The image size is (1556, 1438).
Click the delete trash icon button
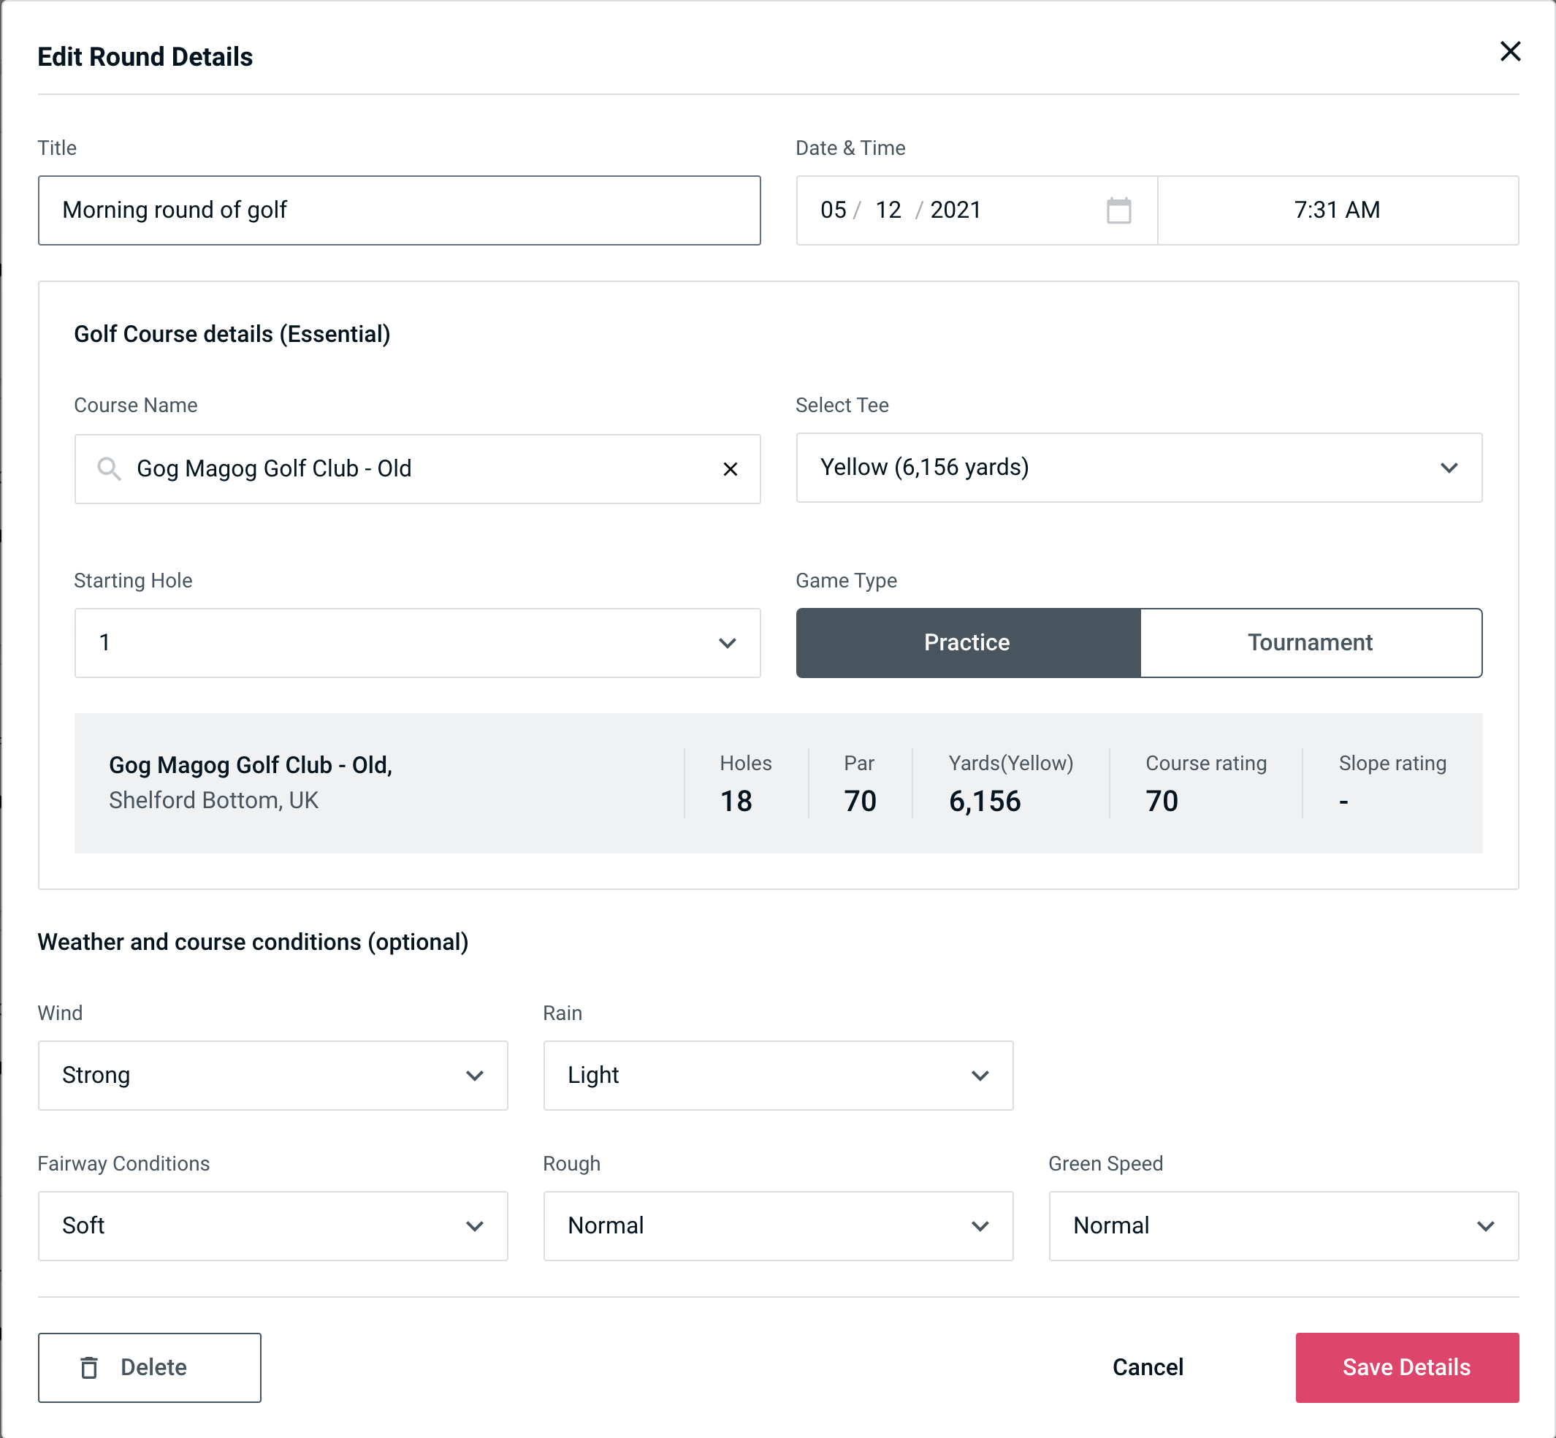[91, 1366]
